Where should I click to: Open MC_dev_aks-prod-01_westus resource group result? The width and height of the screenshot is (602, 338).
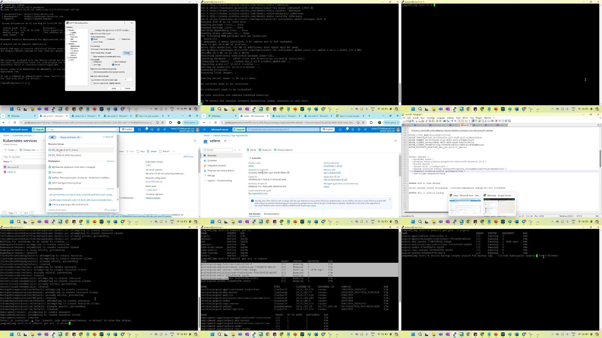tap(81, 150)
